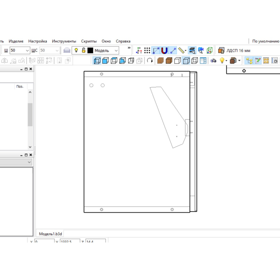Screen dimensions: 280x280
Task: Click the Поз. column header
Action: coord(20,87)
